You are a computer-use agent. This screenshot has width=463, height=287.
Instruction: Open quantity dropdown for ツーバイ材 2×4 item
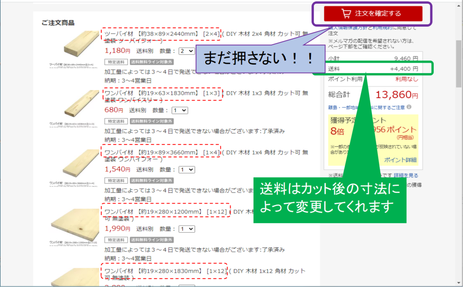tap(187, 51)
